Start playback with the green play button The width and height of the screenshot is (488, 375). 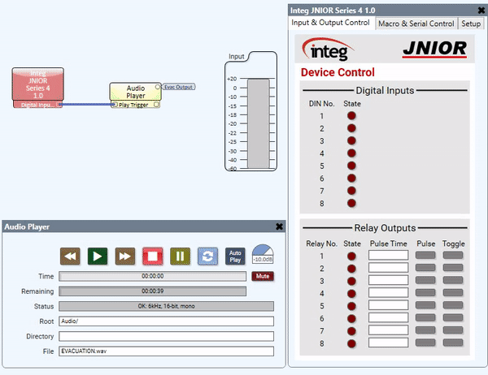click(98, 256)
